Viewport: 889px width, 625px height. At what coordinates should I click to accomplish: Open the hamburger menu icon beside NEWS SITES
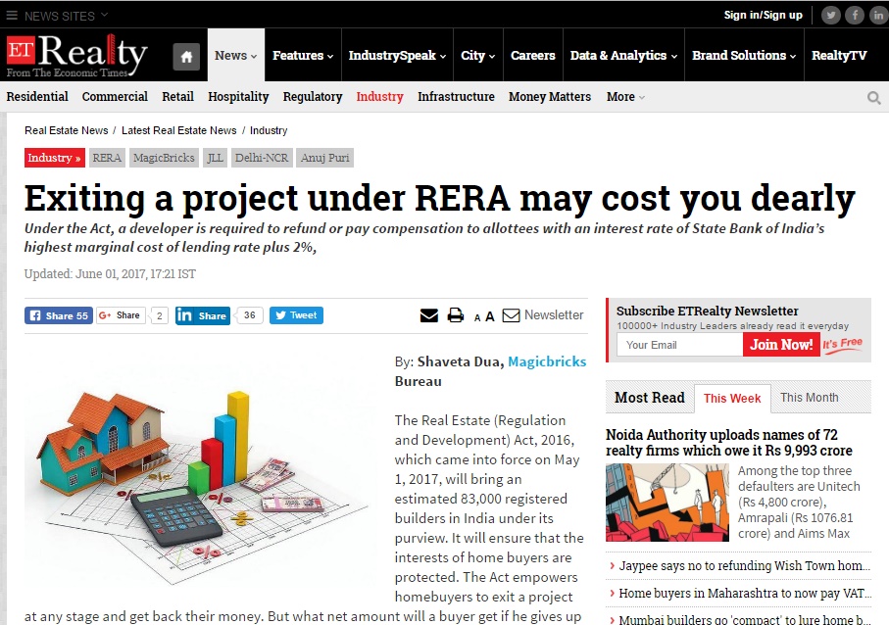12,16
